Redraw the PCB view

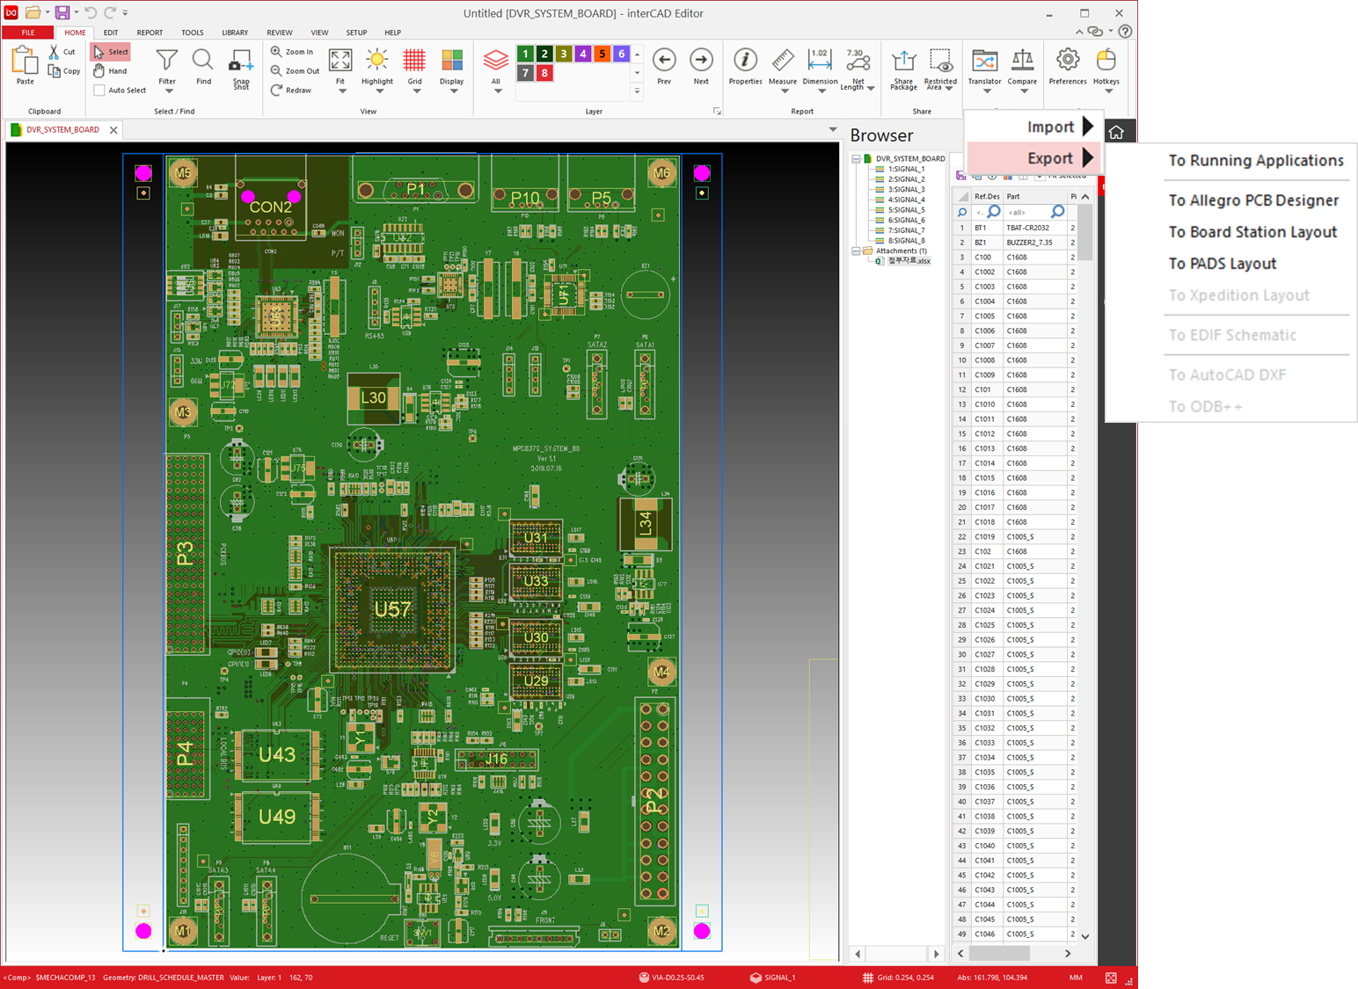[291, 91]
